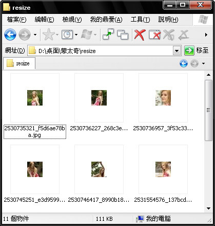Screen dimensions: 215x226
Task: Click the grey Forward arrow in main toolbar
Action: 25,34
